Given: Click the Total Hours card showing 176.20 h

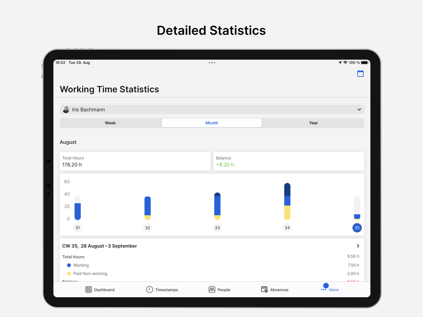Looking at the screenshot, I should tap(135, 161).
